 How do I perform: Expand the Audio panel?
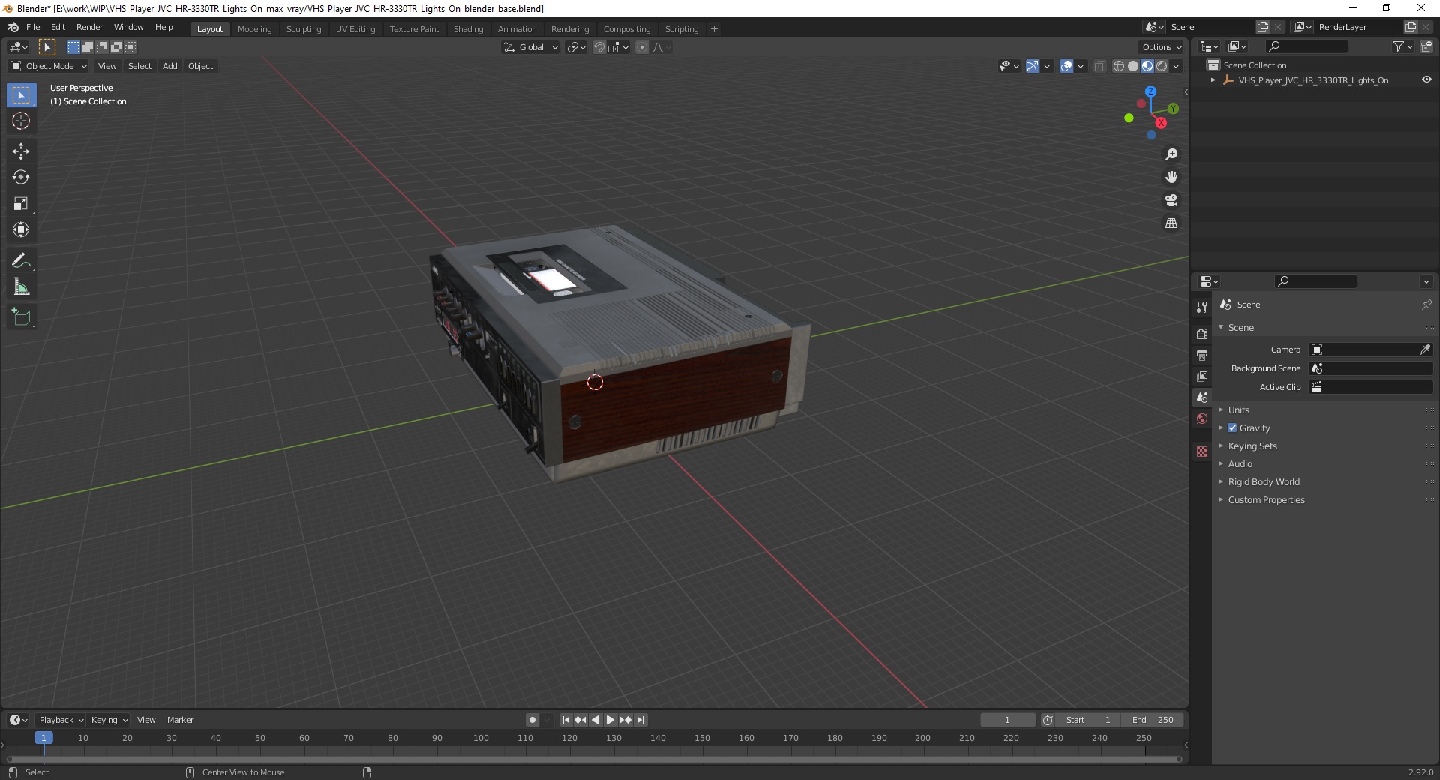click(1240, 463)
